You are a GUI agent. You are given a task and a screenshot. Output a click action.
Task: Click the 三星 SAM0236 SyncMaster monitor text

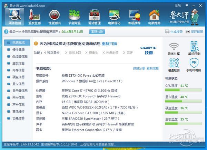click(90, 119)
